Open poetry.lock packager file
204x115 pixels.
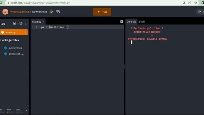coord(15,48)
